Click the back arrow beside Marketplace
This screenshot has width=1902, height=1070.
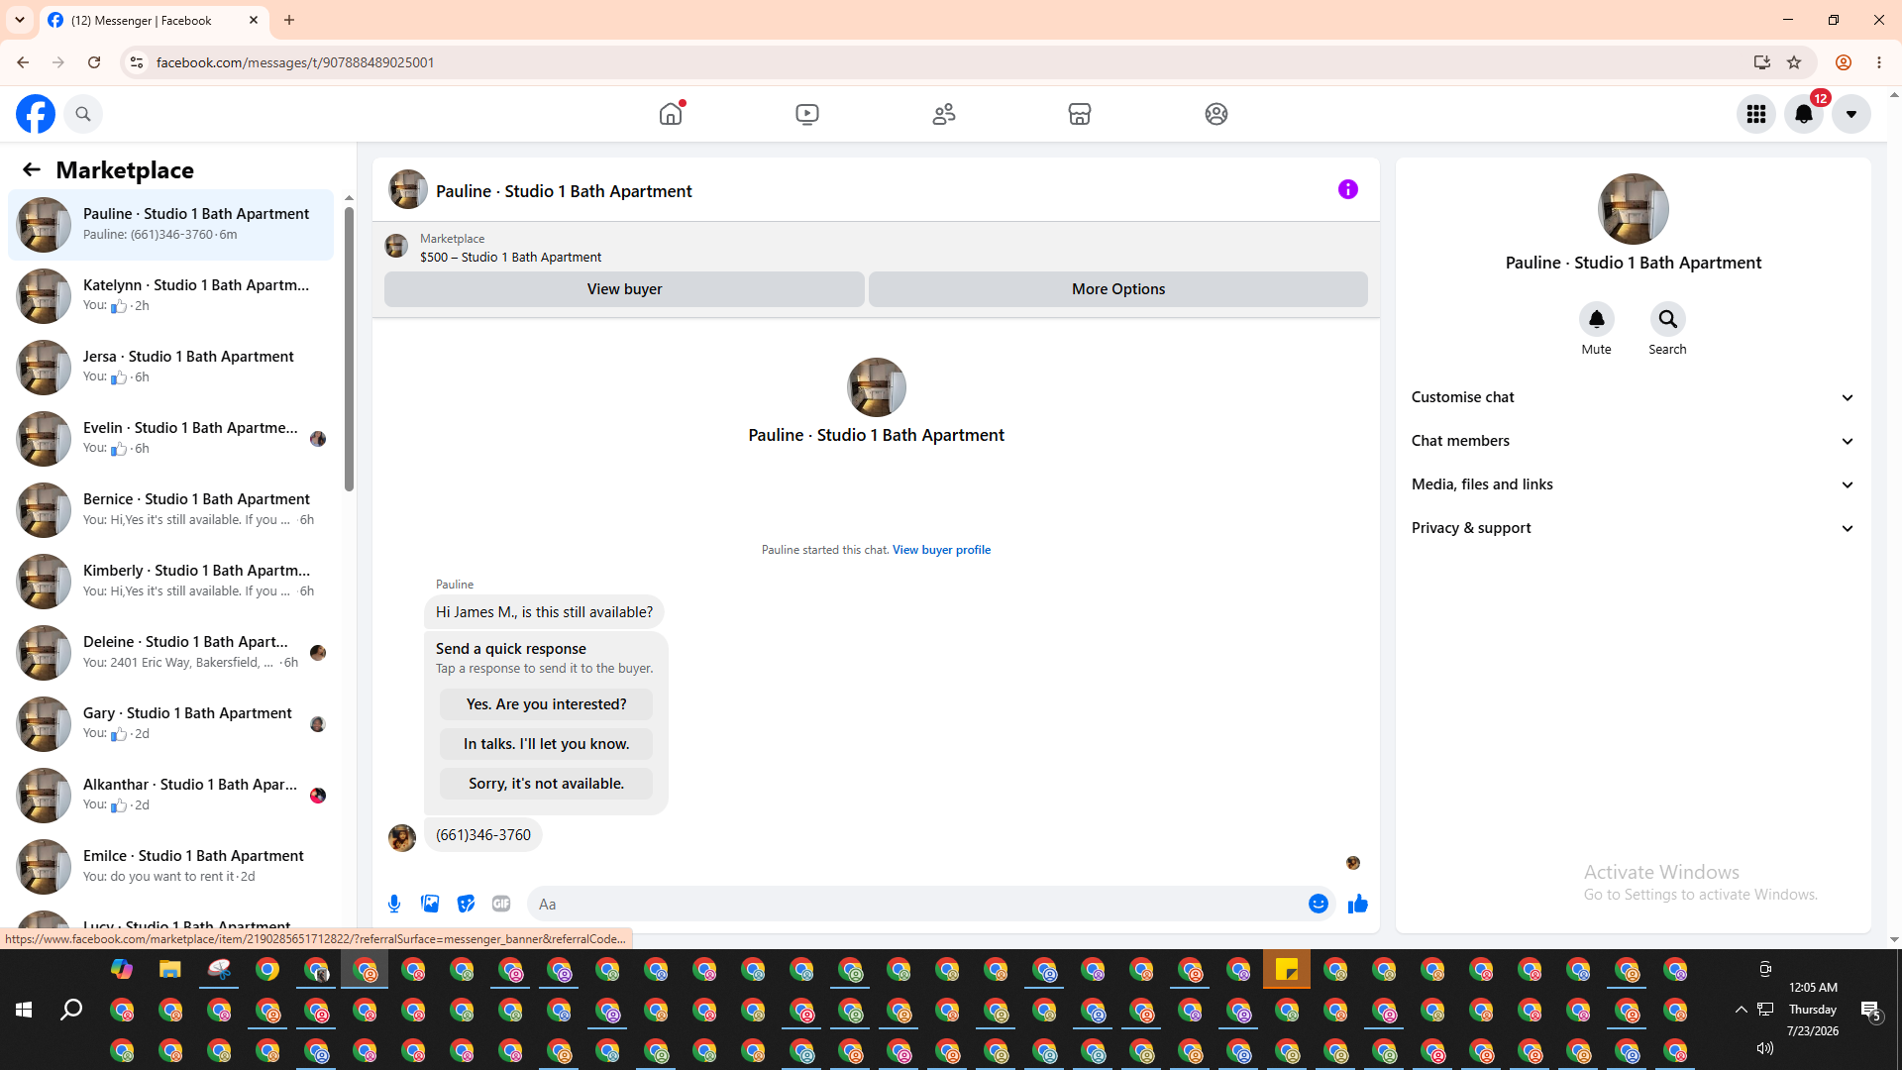32,169
